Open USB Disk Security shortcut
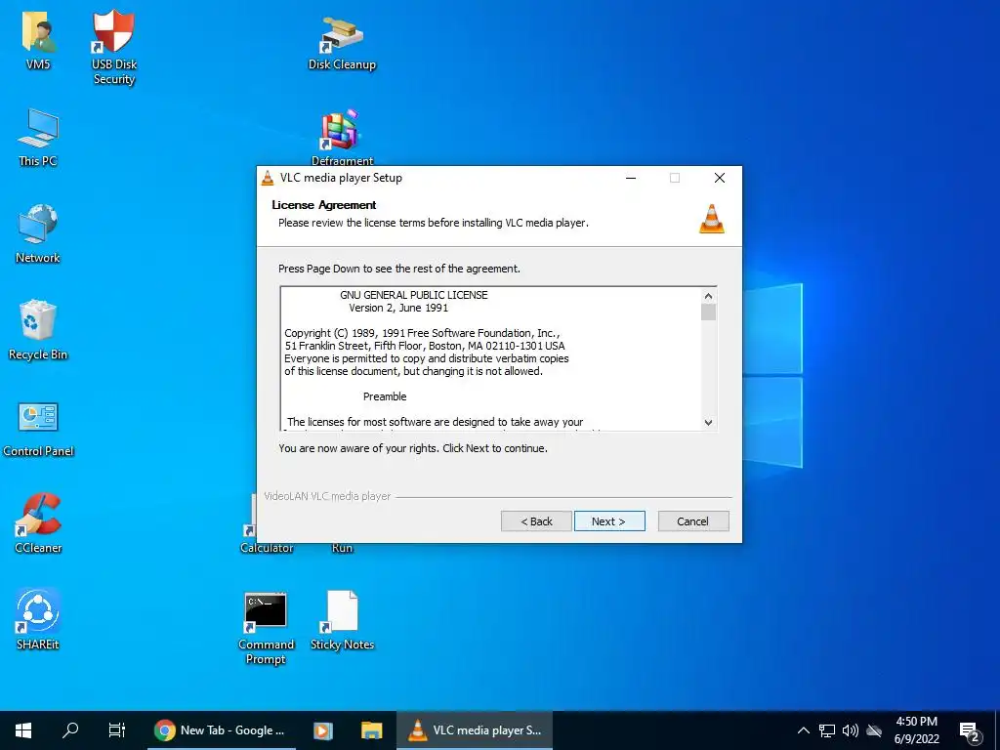 (113, 46)
